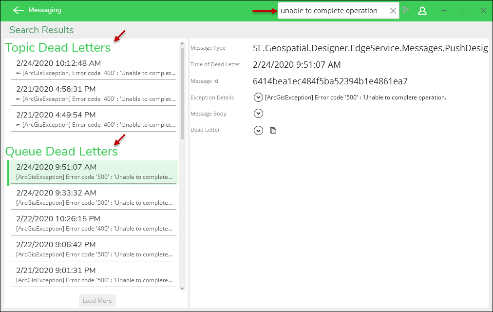The image size is (493, 312).
Task: Maximize the Messaging window
Action: [463, 11]
